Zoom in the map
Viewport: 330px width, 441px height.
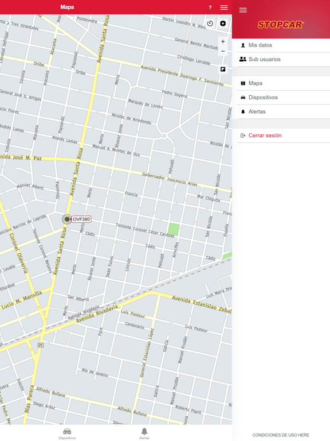point(223,41)
